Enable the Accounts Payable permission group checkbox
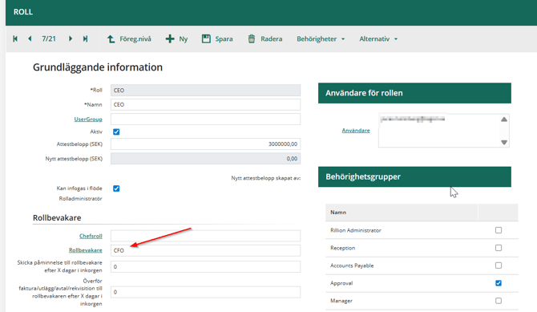This screenshot has width=537, height=312. tap(499, 265)
